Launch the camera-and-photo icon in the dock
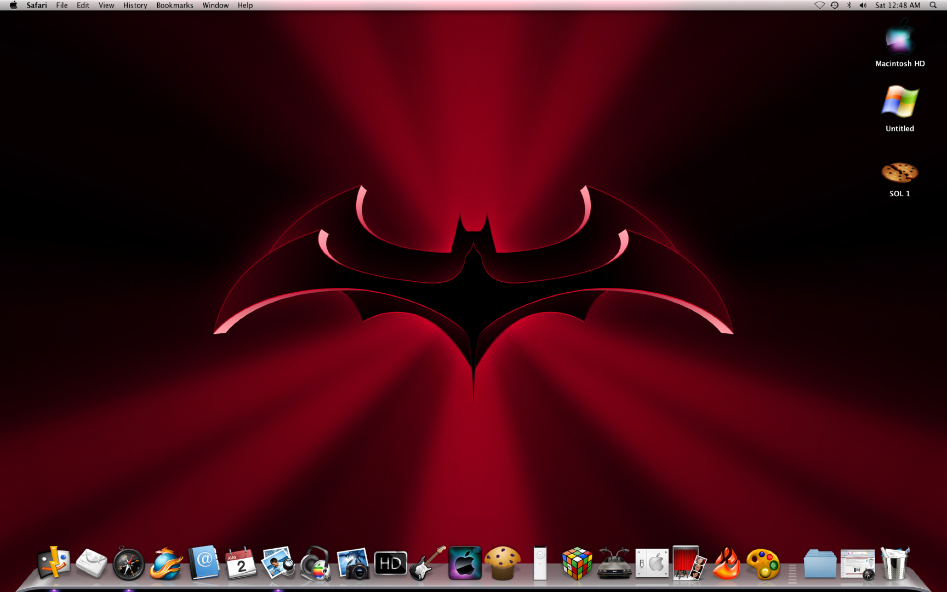This screenshot has width=947, height=592. point(353,563)
